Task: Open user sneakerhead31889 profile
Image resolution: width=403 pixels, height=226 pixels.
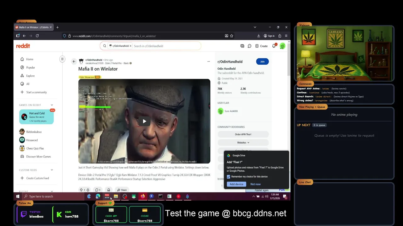Action: 94,63
